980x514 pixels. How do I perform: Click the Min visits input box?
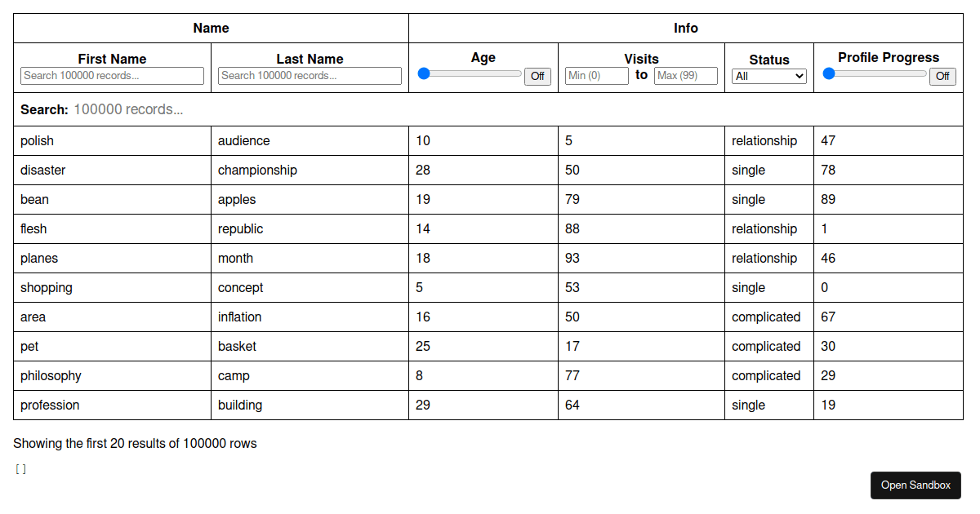[596, 75]
